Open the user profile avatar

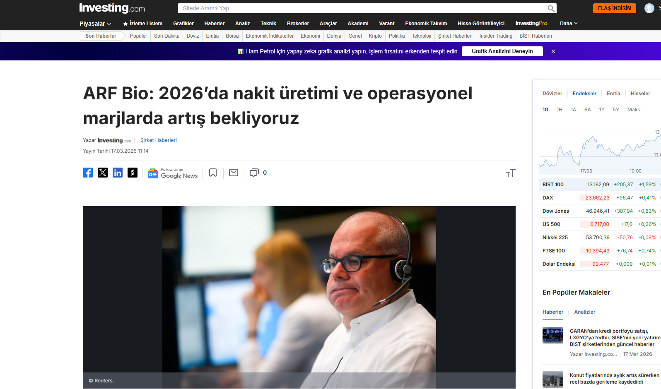649,8
